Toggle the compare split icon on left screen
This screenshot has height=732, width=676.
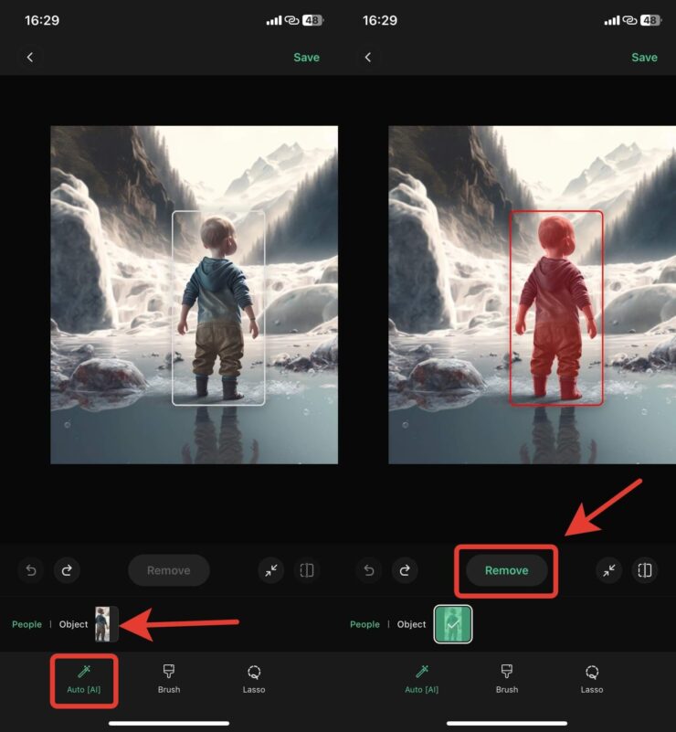[307, 570]
